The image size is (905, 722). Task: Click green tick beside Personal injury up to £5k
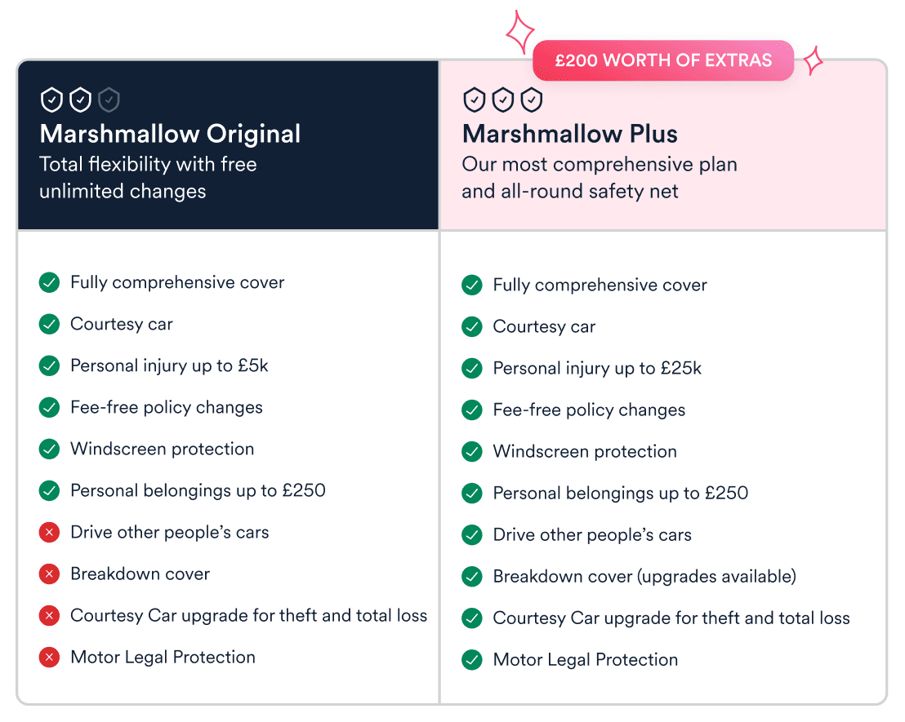pos(50,366)
